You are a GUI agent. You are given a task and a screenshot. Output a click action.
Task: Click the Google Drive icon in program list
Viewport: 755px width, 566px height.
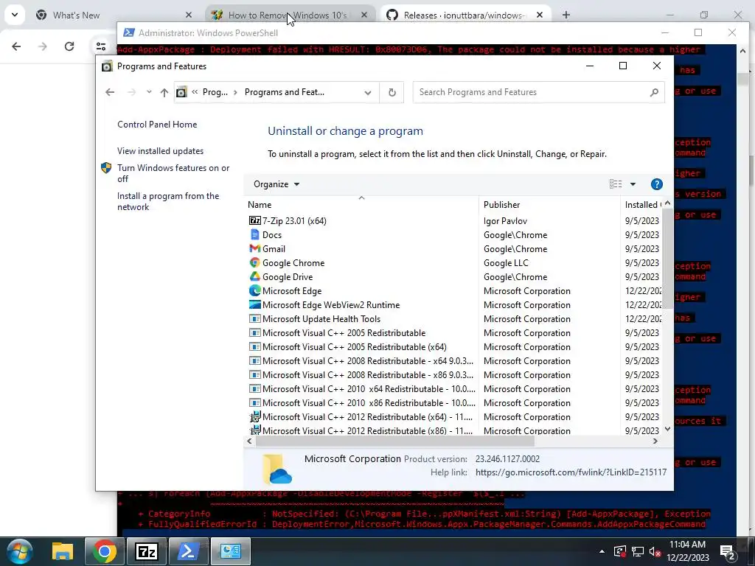tap(254, 276)
